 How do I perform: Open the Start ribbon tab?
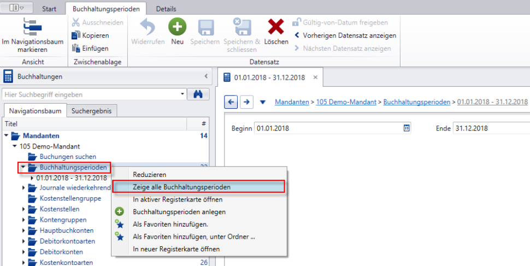tap(49, 9)
